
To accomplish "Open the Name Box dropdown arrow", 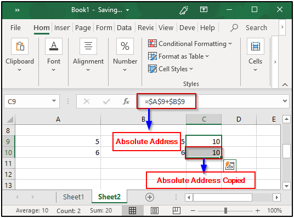I will [x=54, y=101].
